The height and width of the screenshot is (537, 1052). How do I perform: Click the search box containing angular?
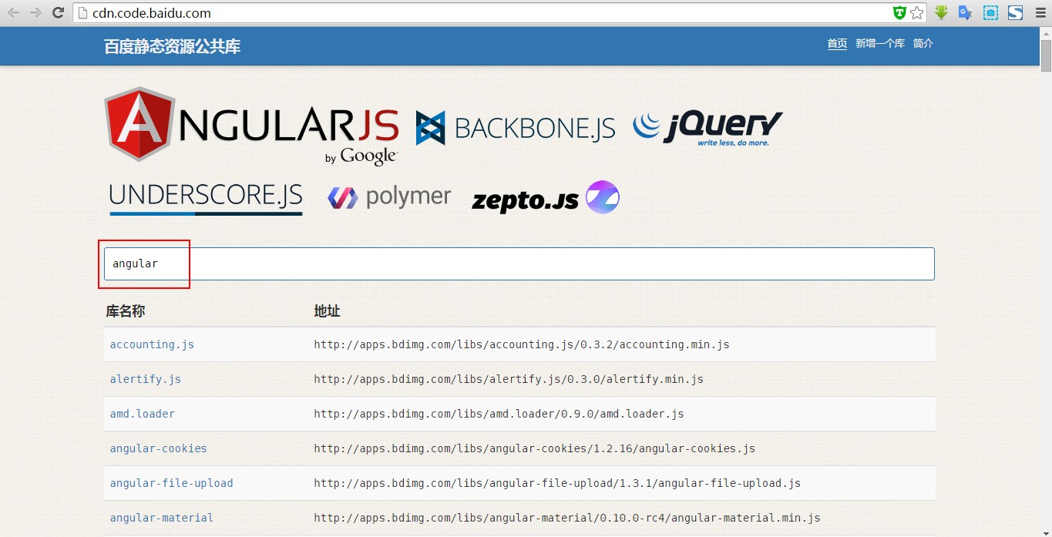click(x=519, y=263)
